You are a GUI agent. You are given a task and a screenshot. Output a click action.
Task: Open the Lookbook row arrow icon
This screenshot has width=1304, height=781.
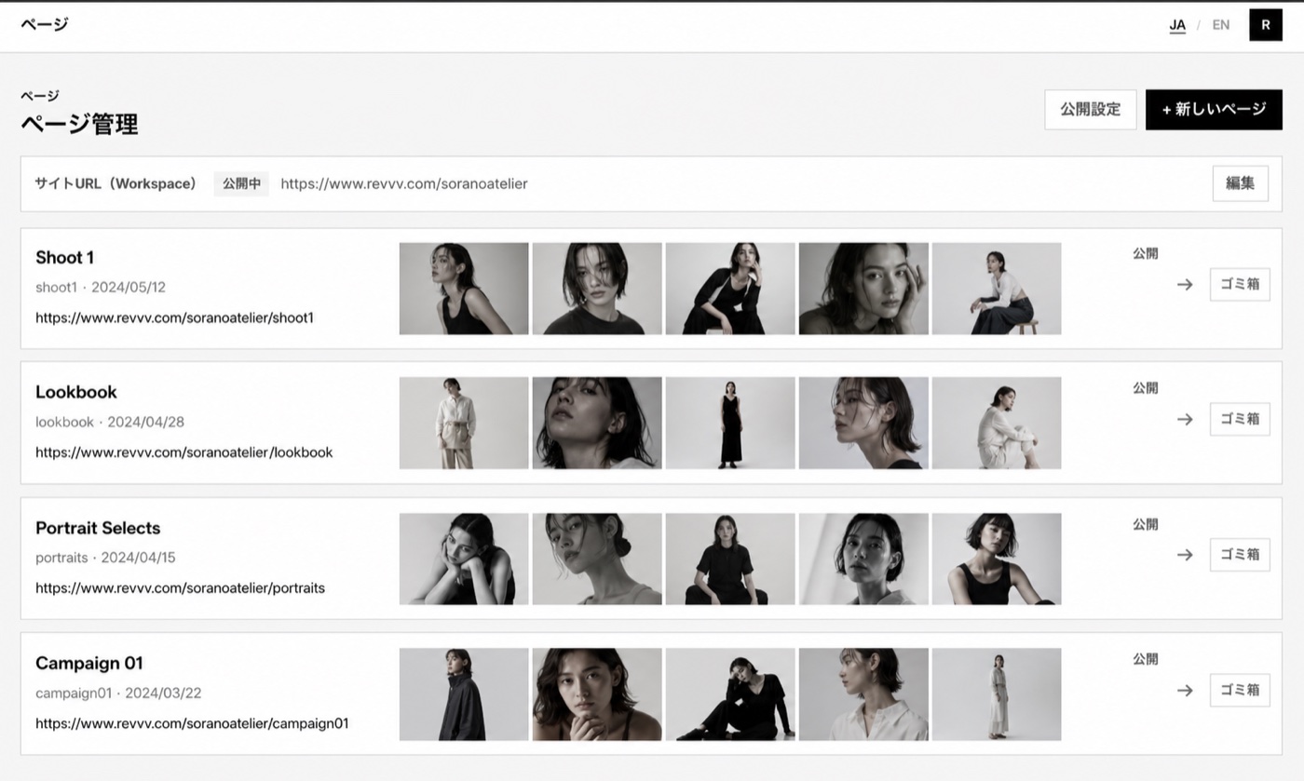pos(1185,420)
